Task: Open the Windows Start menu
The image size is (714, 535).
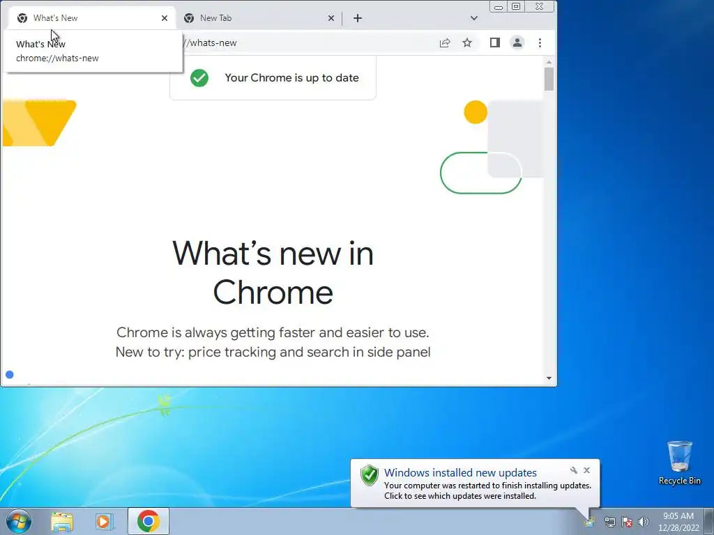Action: (x=19, y=521)
